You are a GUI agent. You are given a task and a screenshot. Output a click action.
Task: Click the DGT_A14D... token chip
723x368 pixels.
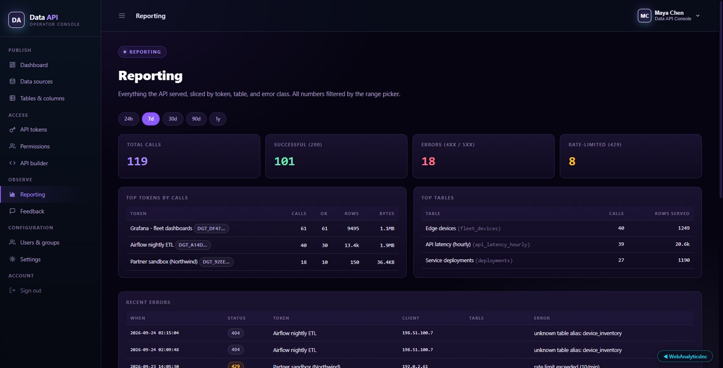(x=193, y=245)
